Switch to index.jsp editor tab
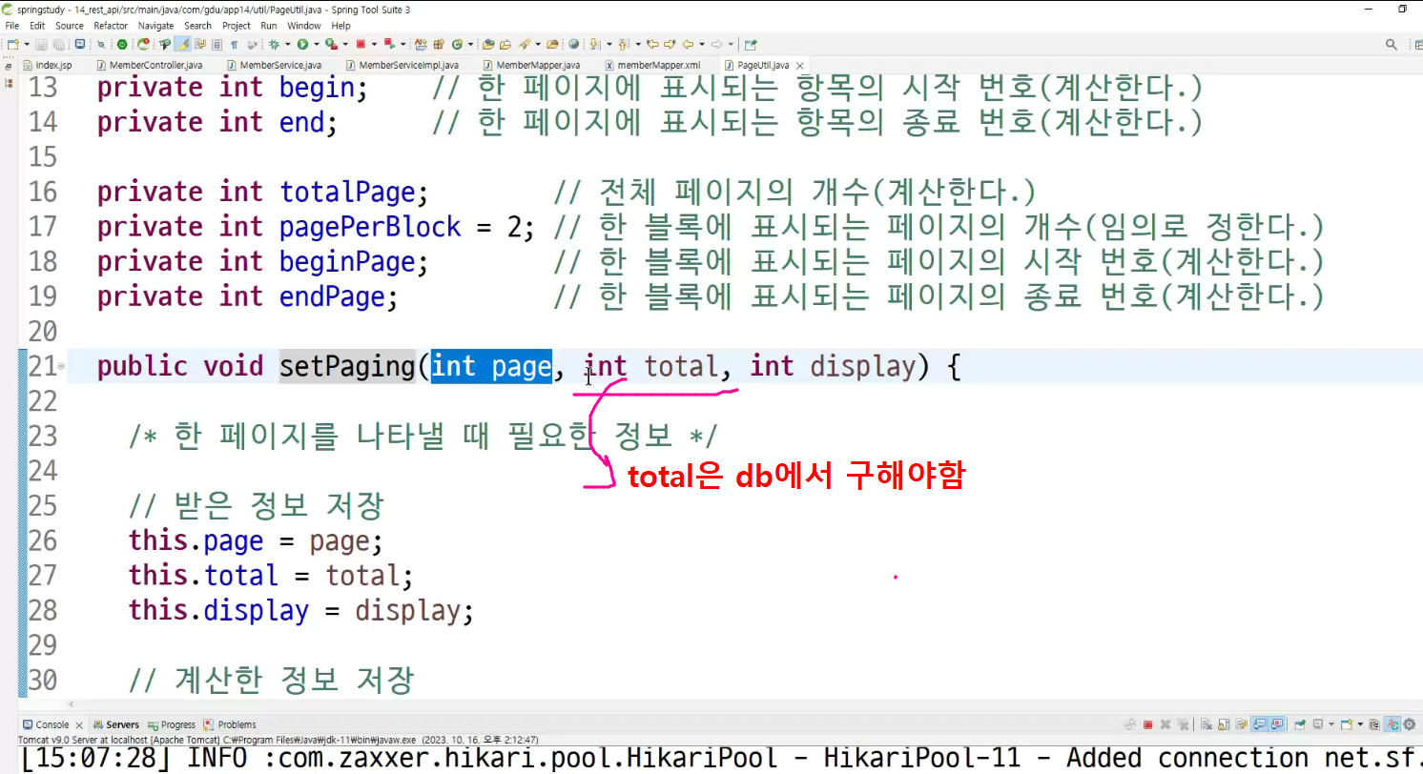 tap(48, 65)
